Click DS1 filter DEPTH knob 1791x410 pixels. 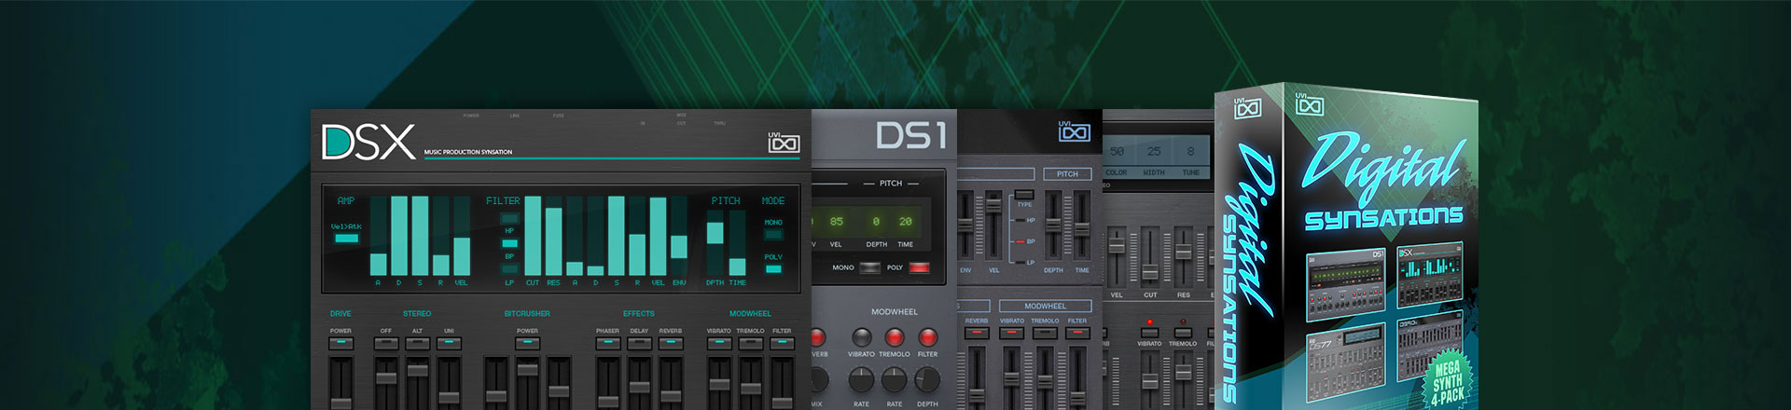click(x=927, y=378)
